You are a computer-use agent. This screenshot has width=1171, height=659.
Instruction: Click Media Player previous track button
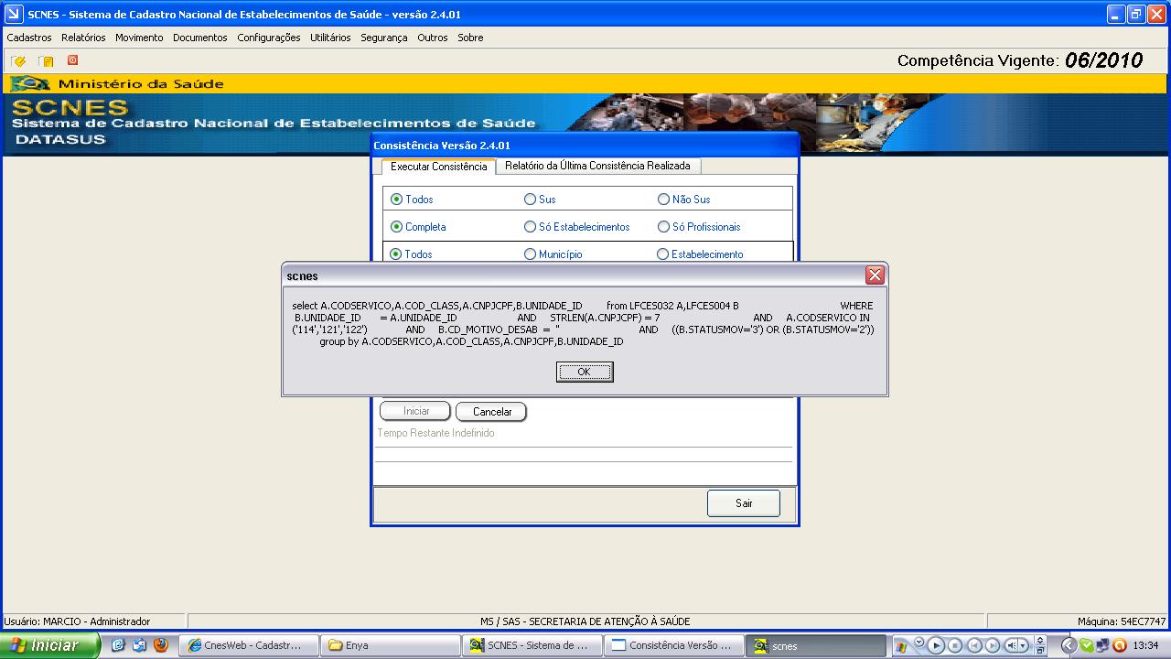(974, 645)
